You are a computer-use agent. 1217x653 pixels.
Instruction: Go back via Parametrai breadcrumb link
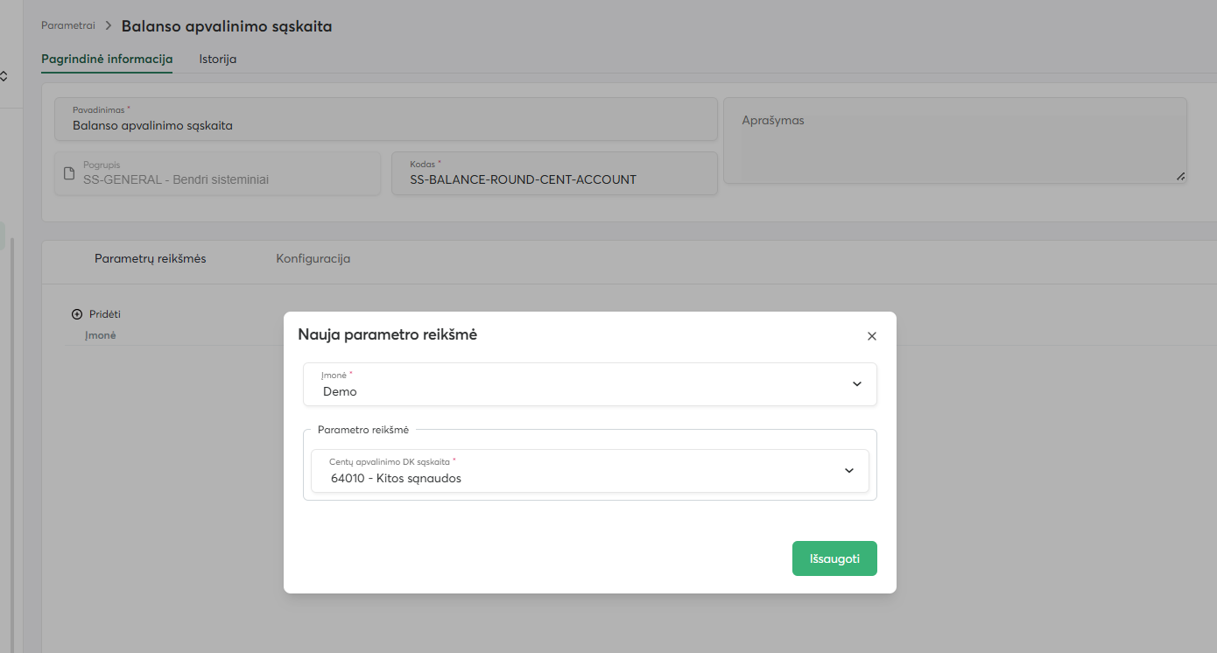tap(68, 25)
